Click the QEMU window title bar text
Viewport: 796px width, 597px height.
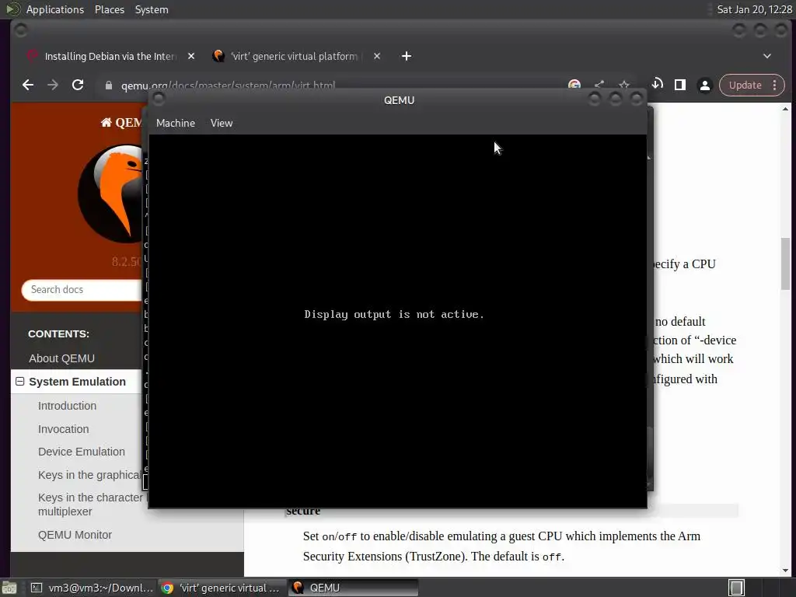(x=399, y=100)
